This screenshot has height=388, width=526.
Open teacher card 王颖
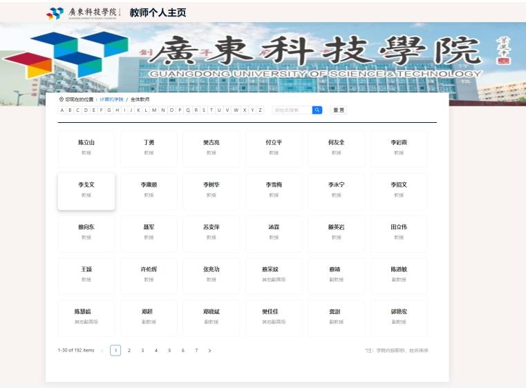pos(86,276)
